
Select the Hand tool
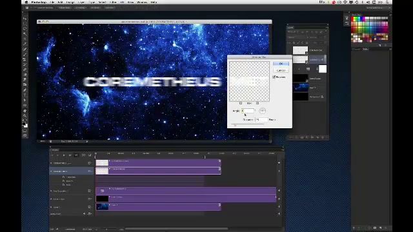(25, 111)
